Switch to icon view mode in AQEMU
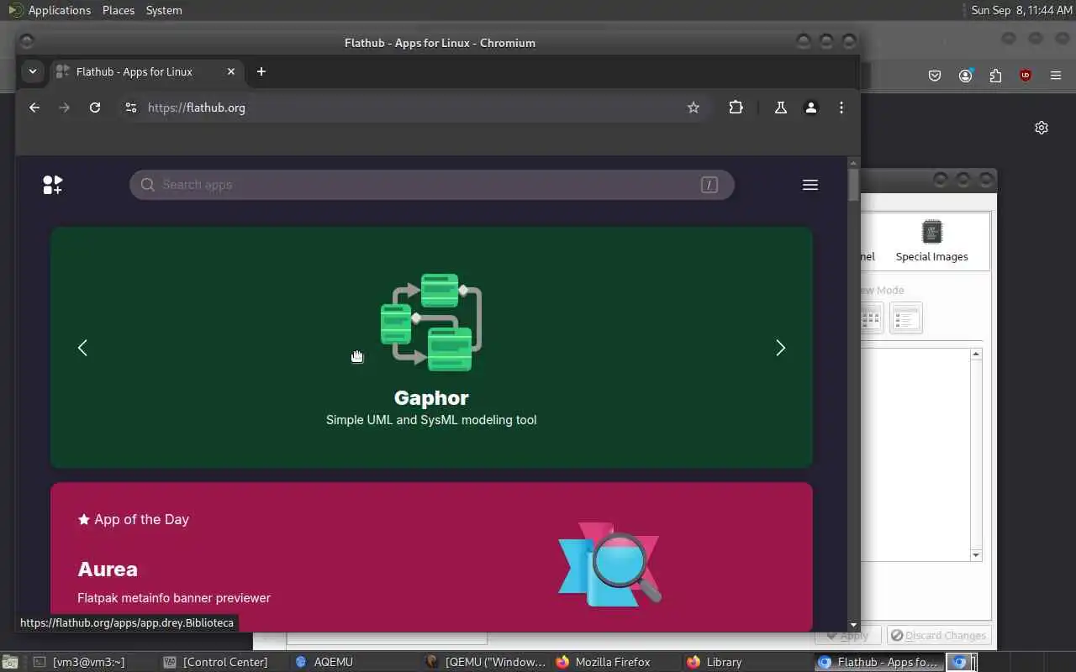The image size is (1076, 672). point(871,318)
